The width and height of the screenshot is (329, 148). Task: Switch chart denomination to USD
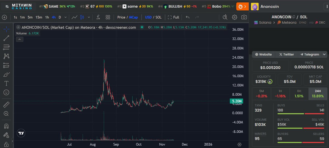pos(148,17)
